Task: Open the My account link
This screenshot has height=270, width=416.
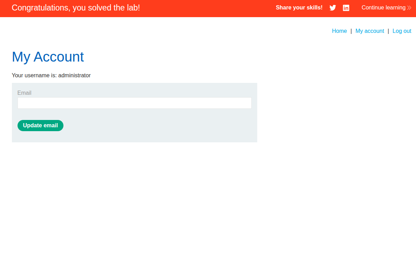Action: 370,31
